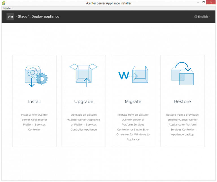Viewport: 217px width, 182px height.
Task: Open the Installer menu
Action: click(x=7, y=8)
